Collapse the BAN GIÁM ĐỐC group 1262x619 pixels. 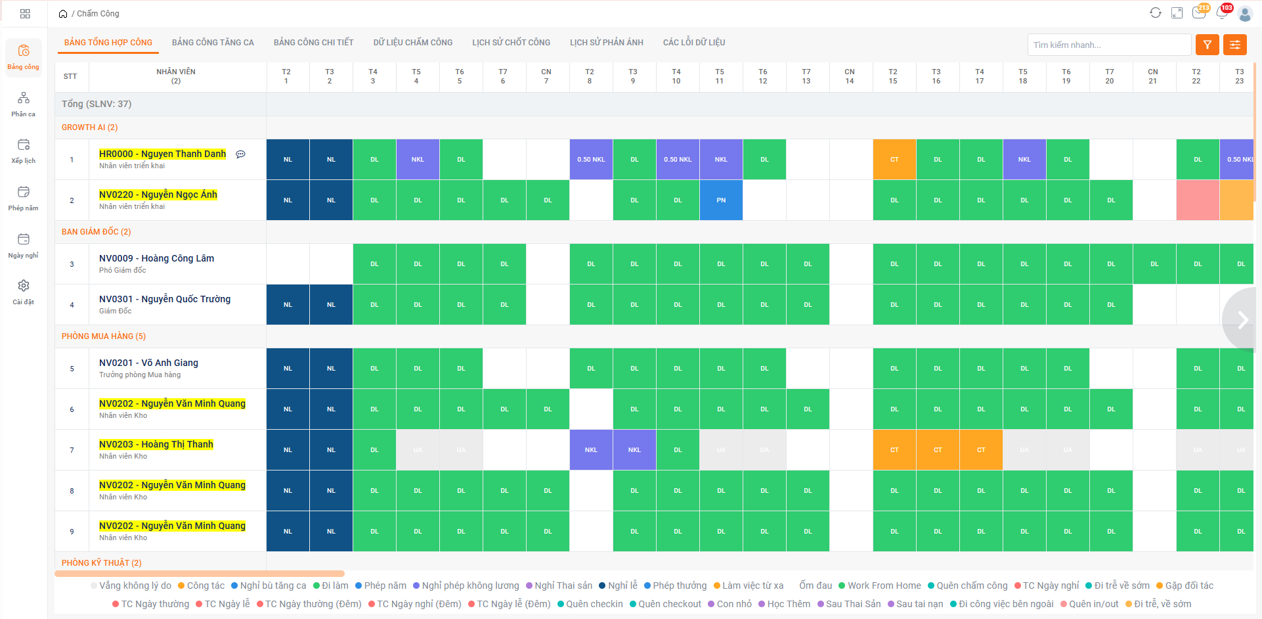point(96,232)
